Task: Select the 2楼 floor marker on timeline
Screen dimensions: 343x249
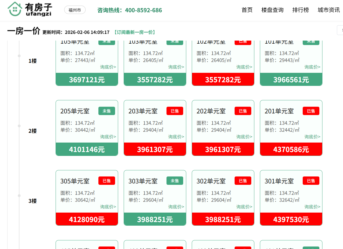Action: 33,131
